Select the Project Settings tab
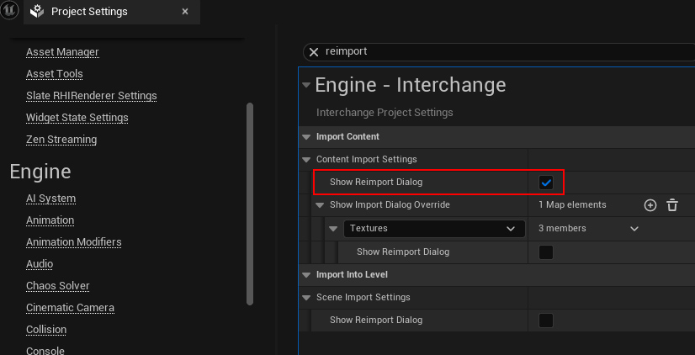The width and height of the screenshot is (695, 355). (x=112, y=12)
